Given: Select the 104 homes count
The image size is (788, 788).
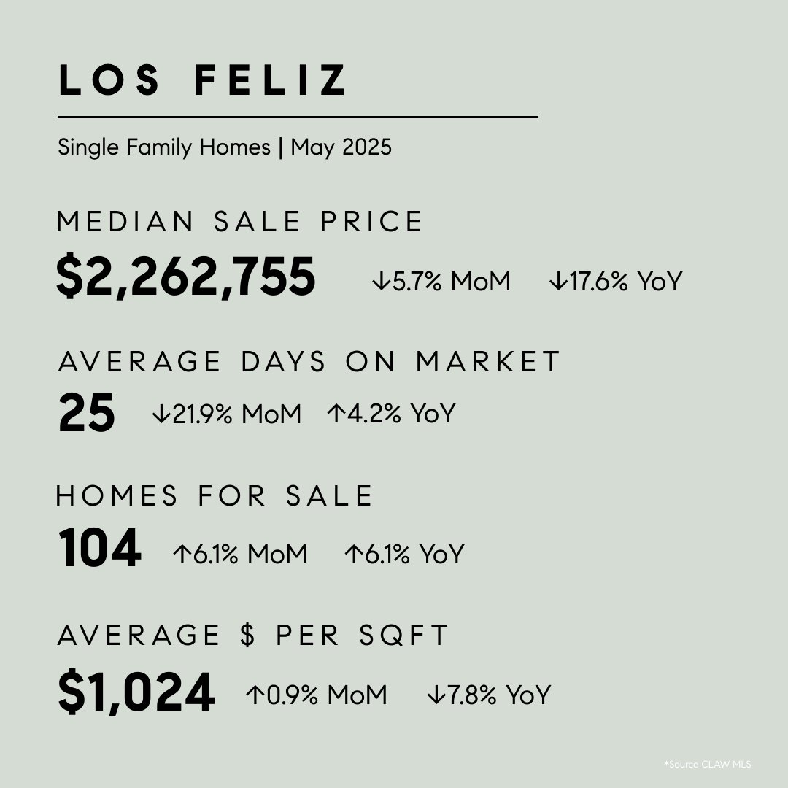Looking at the screenshot, I should (99, 548).
